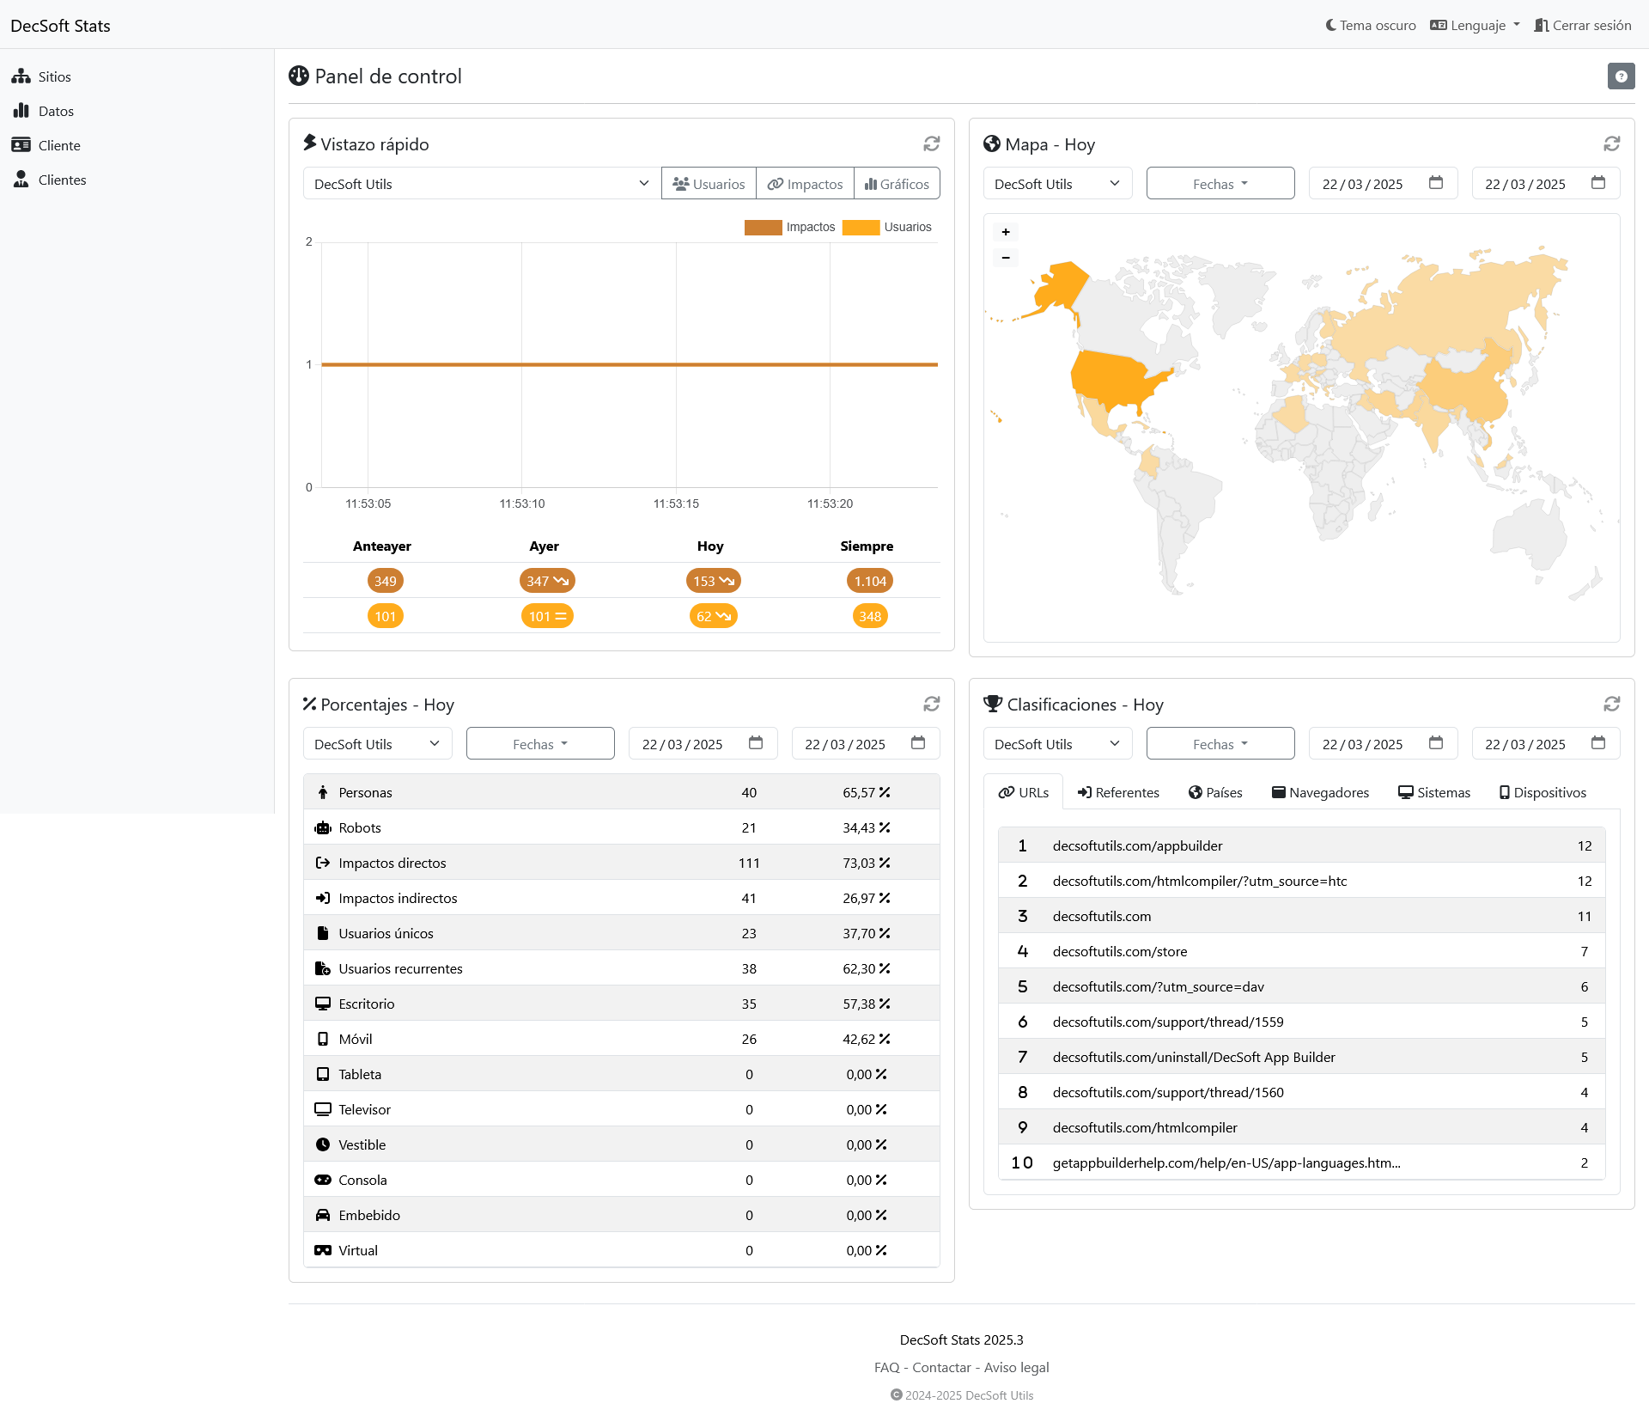Refresh the Mapa - Hoy panel
This screenshot has height=1428, width=1649.
1612,143
